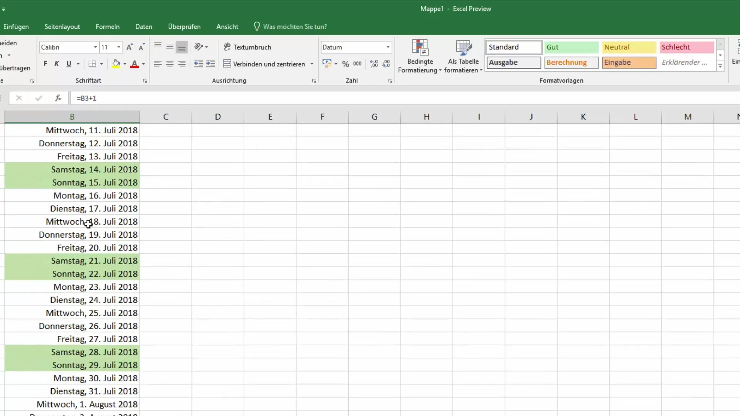The image size is (740, 416).
Task: Switch to the Daten tab
Action: (144, 27)
